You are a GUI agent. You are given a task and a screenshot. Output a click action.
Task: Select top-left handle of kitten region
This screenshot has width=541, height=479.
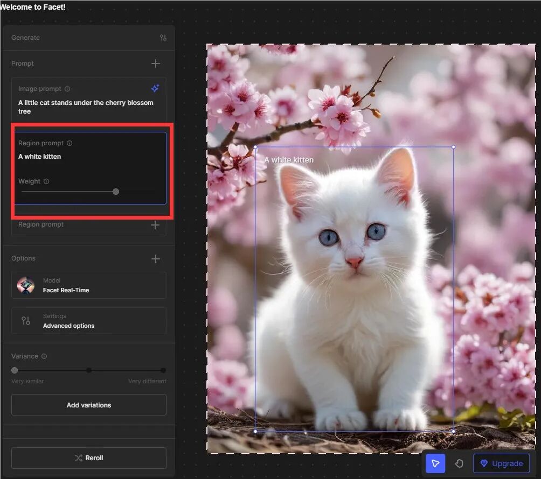click(255, 147)
